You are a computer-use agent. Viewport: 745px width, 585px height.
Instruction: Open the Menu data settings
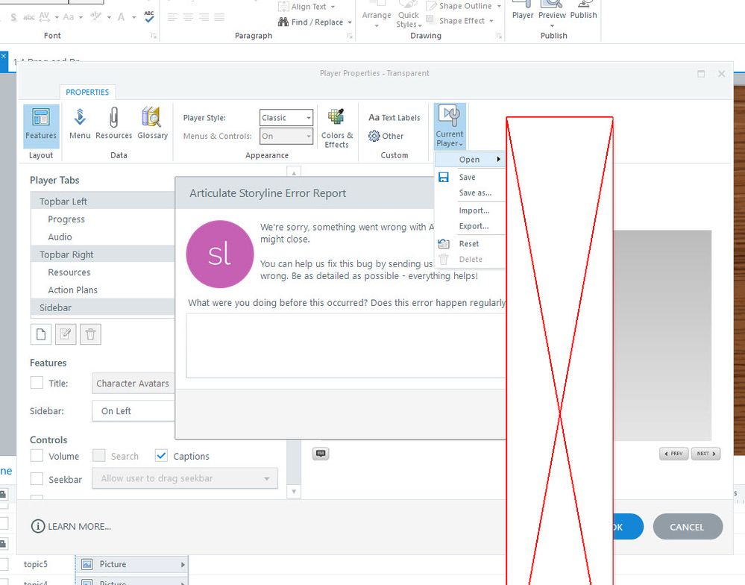tap(79, 124)
